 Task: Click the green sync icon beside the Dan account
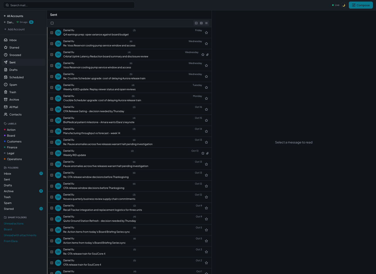click(18, 22)
